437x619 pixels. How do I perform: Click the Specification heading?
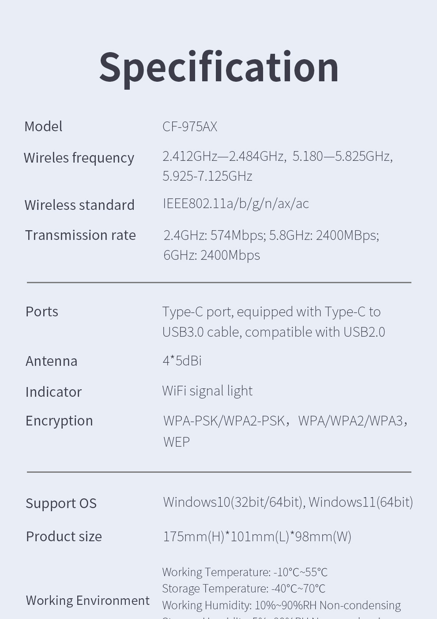click(218, 67)
